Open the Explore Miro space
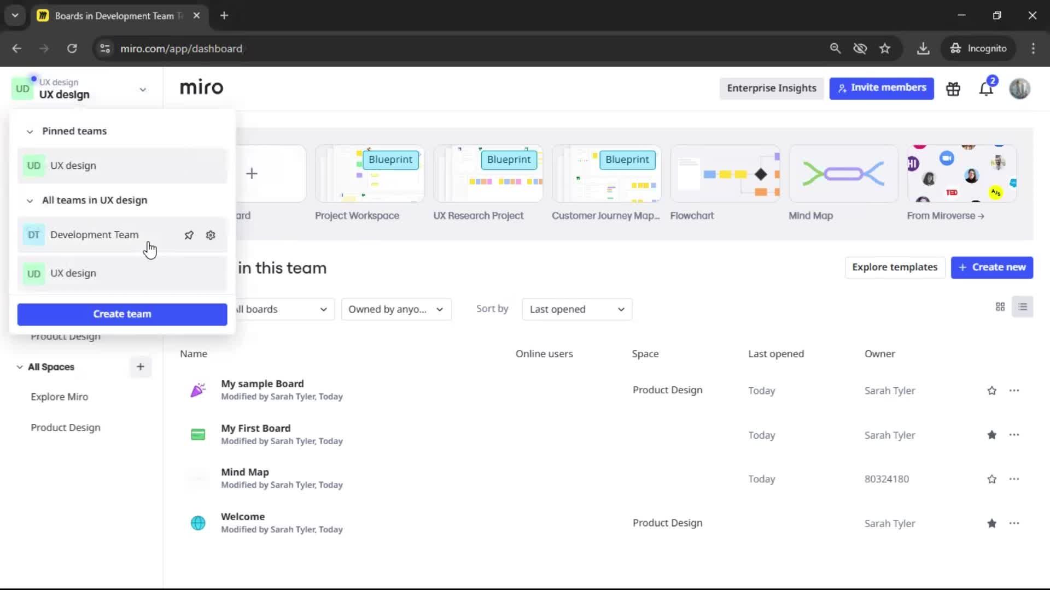1050x590 pixels. point(60,397)
